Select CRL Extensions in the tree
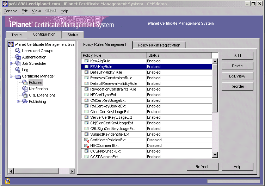 tap(42, 95)
